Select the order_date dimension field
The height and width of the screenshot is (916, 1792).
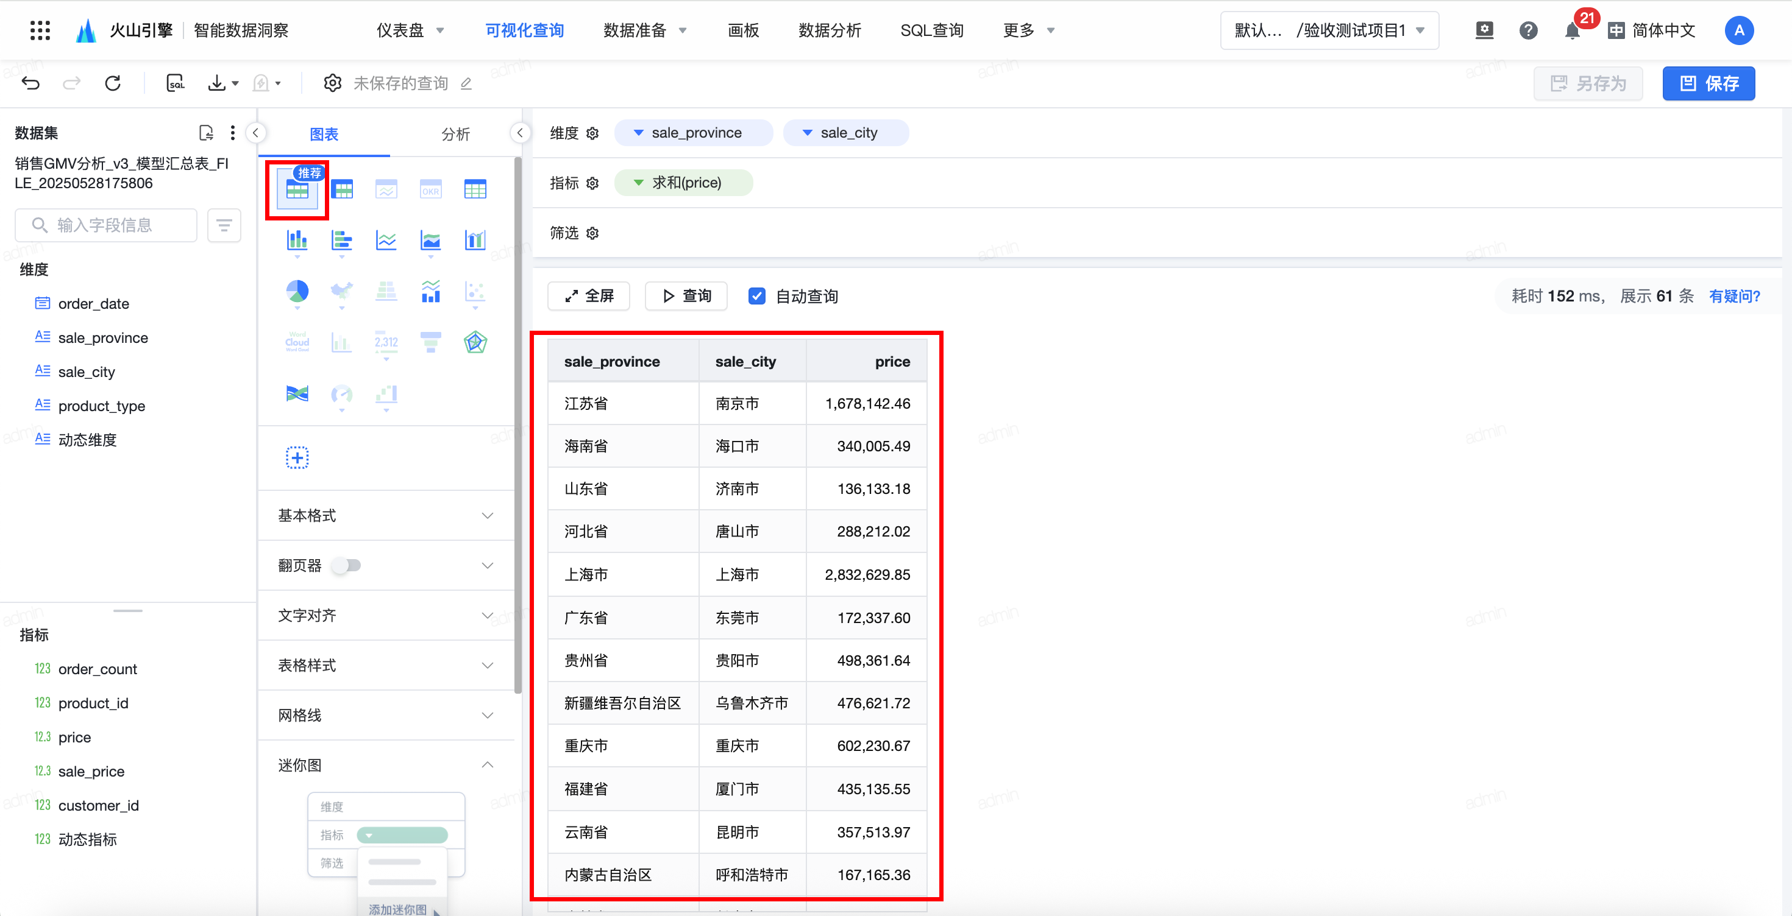point(93,305)
